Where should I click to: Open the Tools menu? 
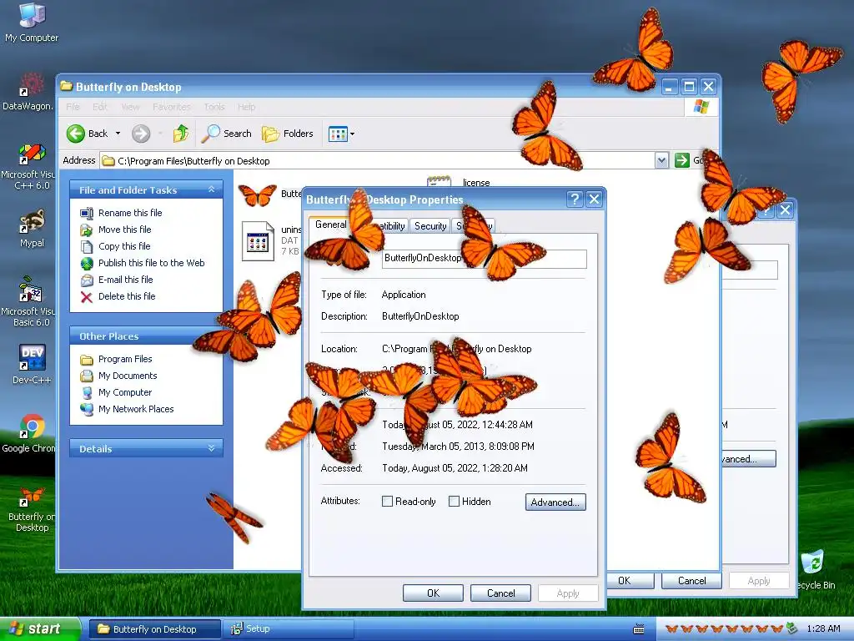pyautogui.click(x=214, y=107)
